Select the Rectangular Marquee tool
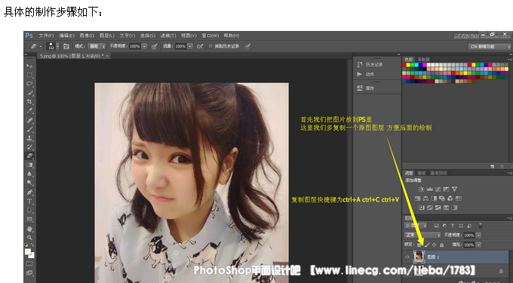The image size is (513, 283). click(29, 75)
